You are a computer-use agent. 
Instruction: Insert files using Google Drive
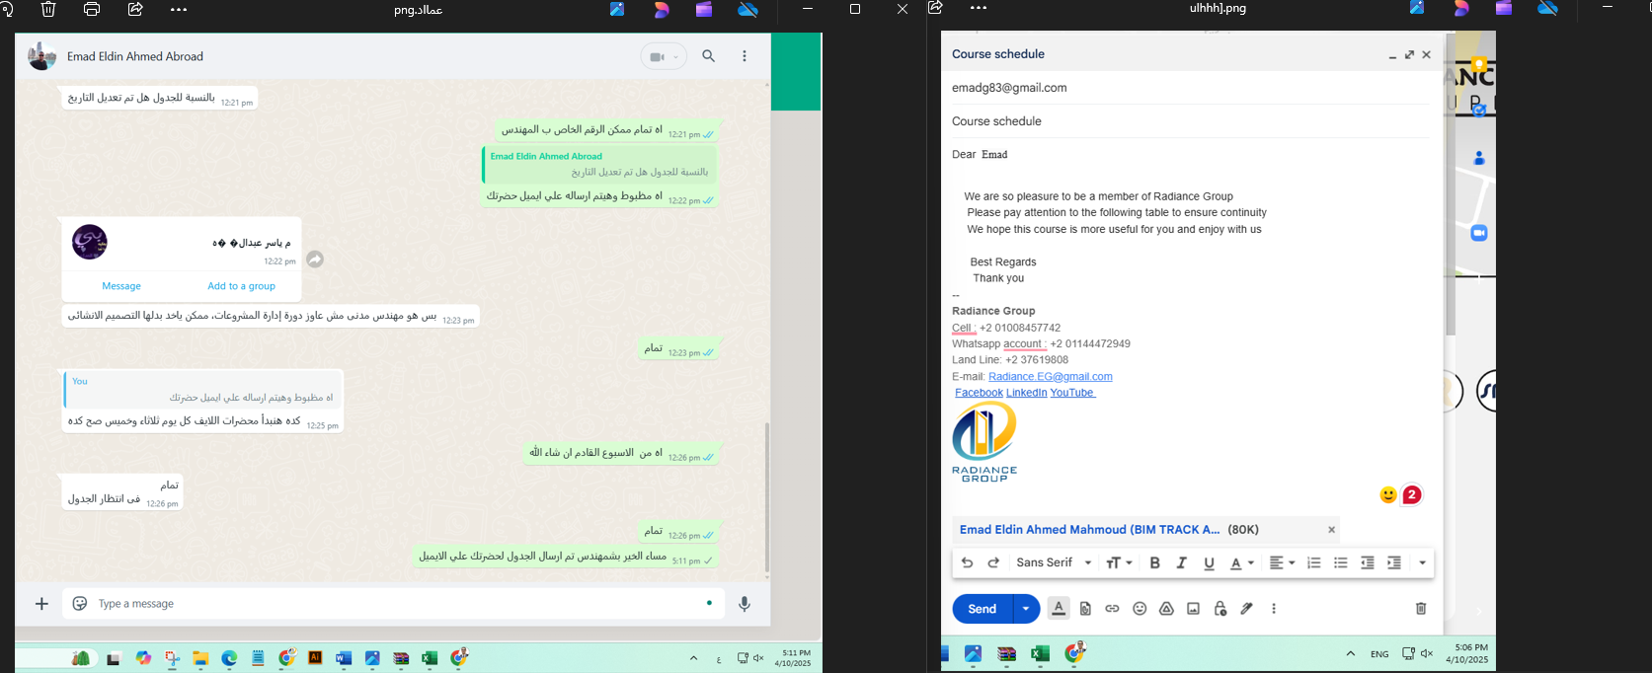(1166, 609)
